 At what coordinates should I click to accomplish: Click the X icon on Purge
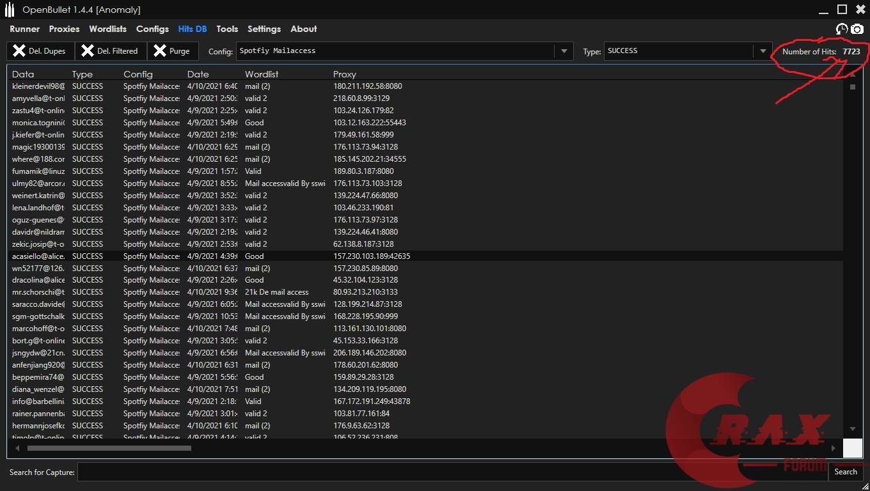[x=160, y=51]
